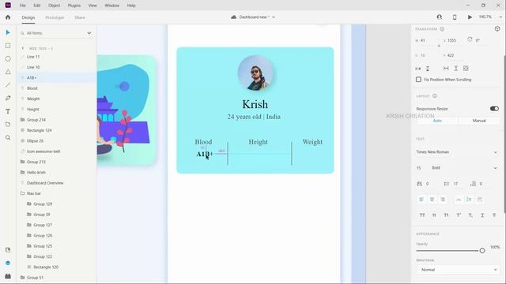Switch to the Share tab
The height and width of the screenshot is (284, 506).
point(80,17)
